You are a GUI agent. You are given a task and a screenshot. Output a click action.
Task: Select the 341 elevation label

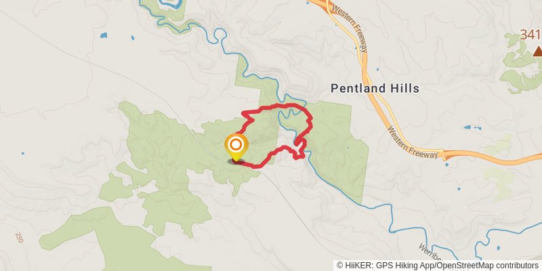530,35
